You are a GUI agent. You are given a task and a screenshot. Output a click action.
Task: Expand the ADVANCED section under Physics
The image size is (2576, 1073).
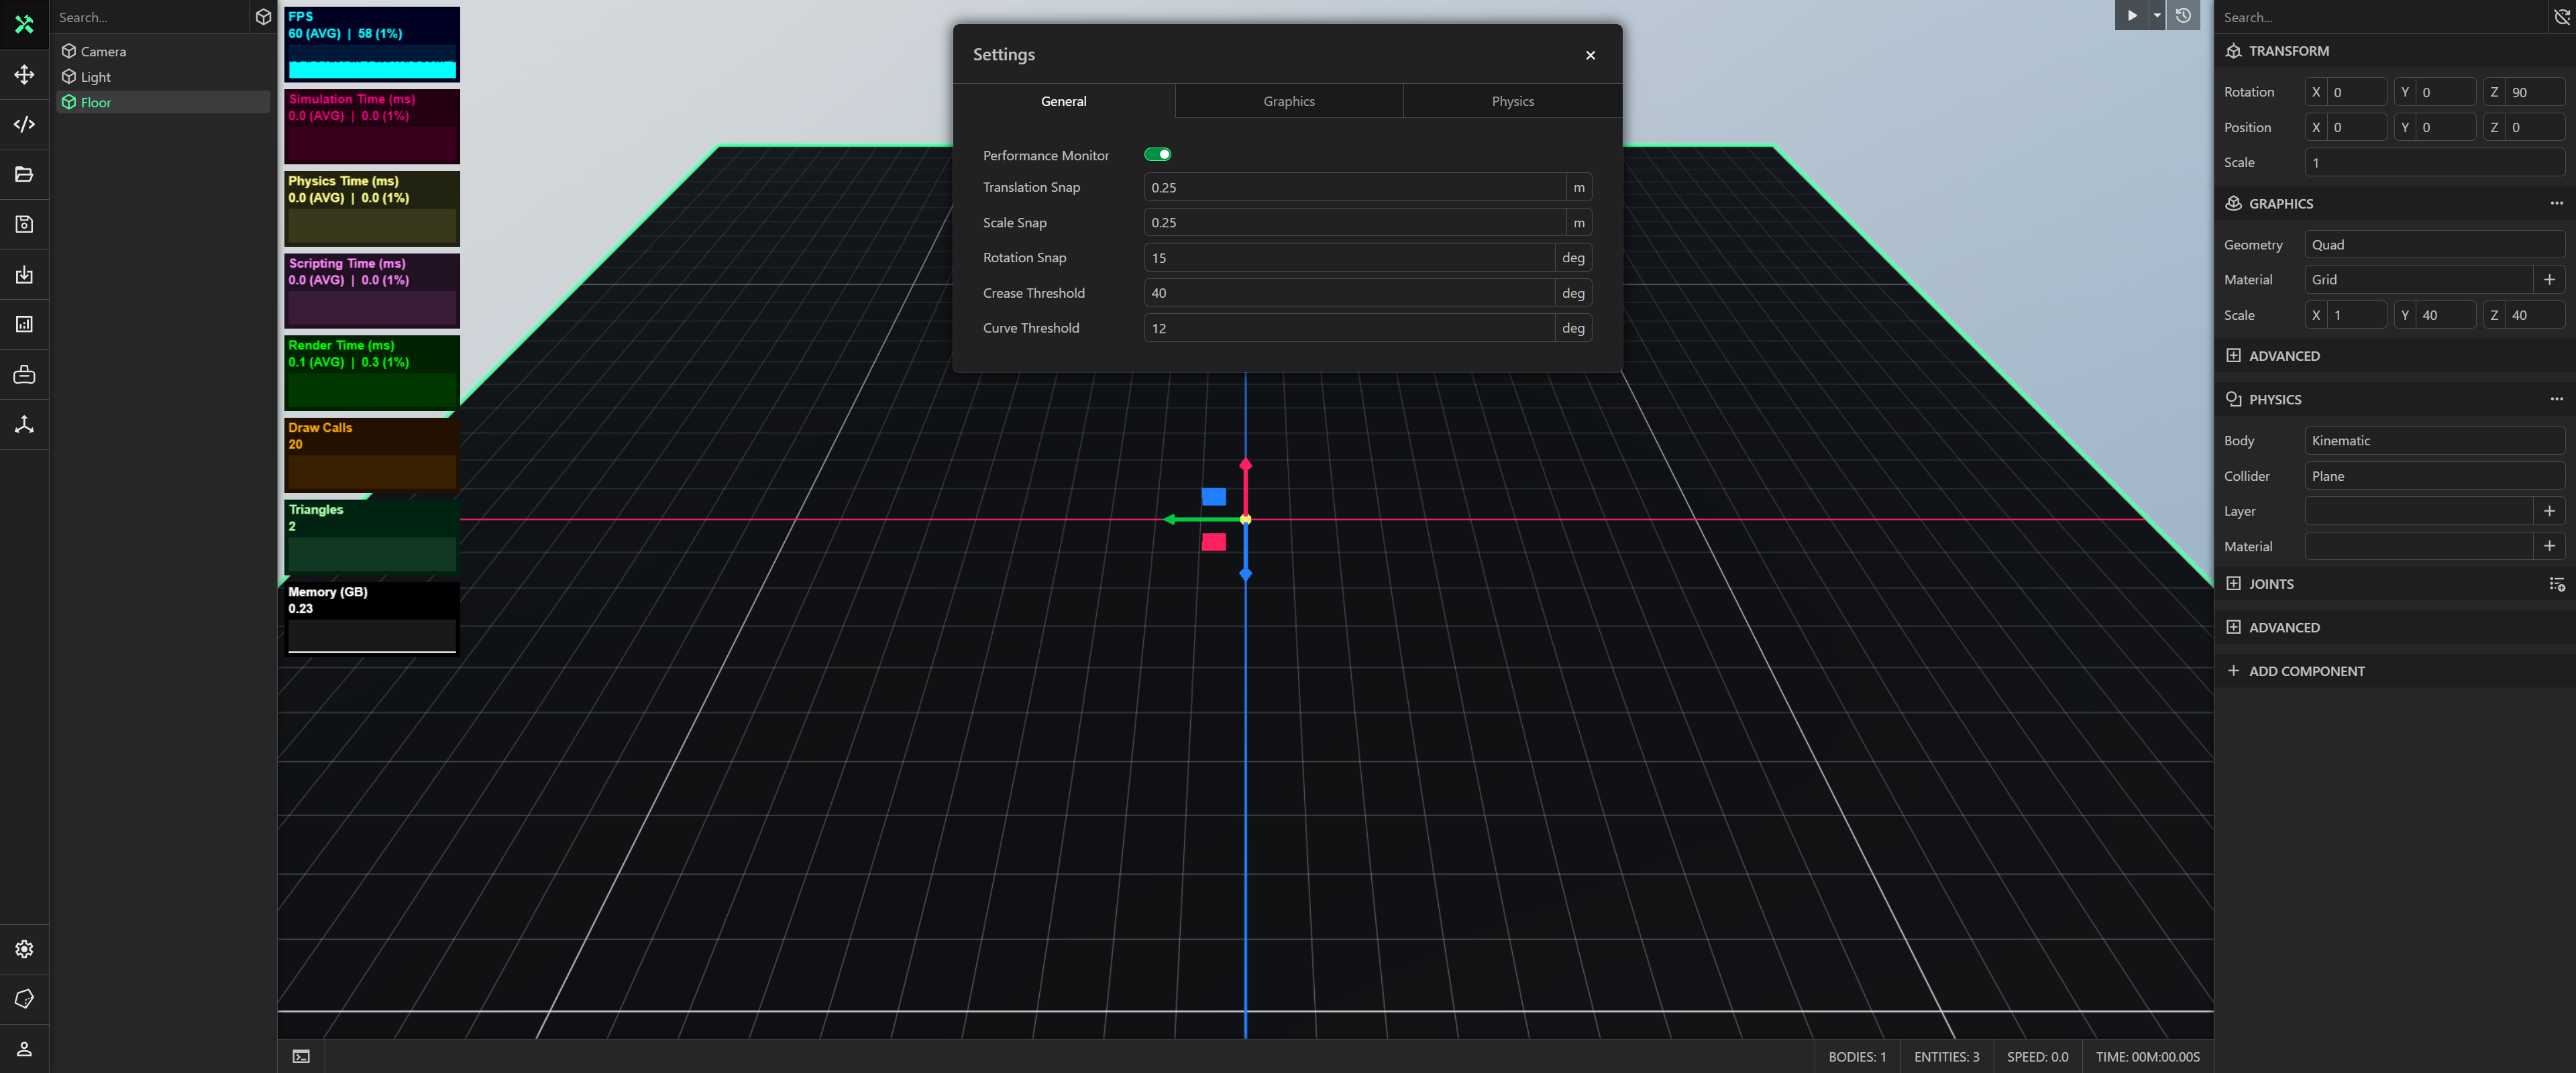pyautogui.click(x=2284, y=626)
